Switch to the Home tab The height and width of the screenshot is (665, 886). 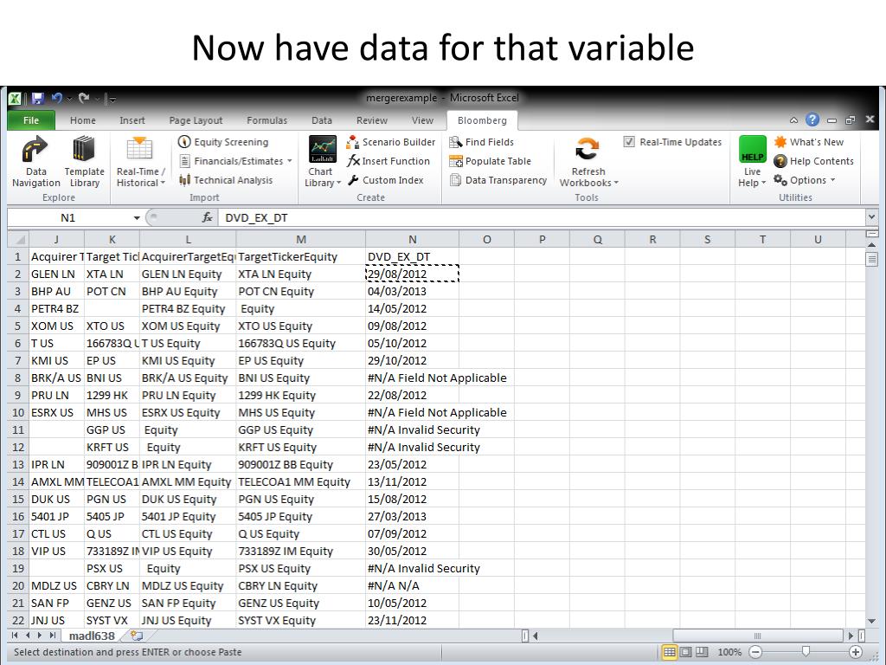click(83, 120)
